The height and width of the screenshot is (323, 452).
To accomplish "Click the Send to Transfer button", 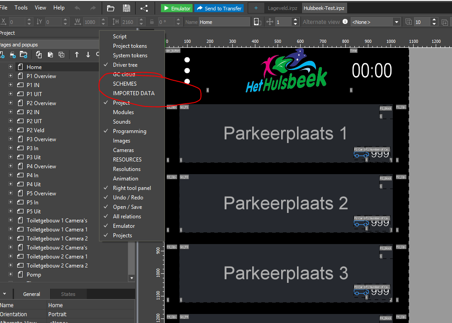I will tap(219, 8).
